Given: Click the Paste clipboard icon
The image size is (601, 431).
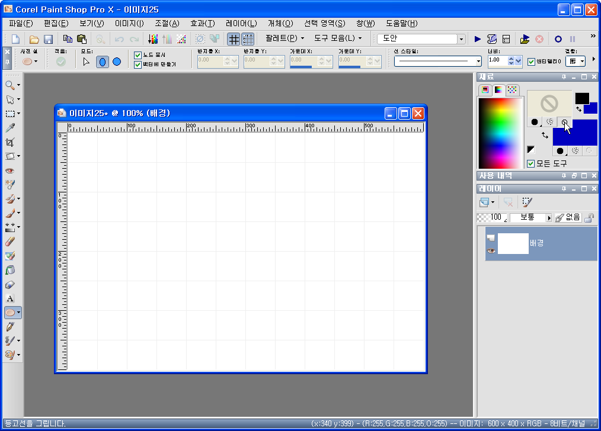Looking at the screenshot, I should coord(82,38).
